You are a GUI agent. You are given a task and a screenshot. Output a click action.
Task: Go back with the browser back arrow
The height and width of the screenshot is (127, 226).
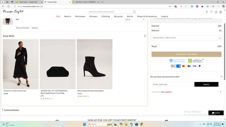point(3,6)
